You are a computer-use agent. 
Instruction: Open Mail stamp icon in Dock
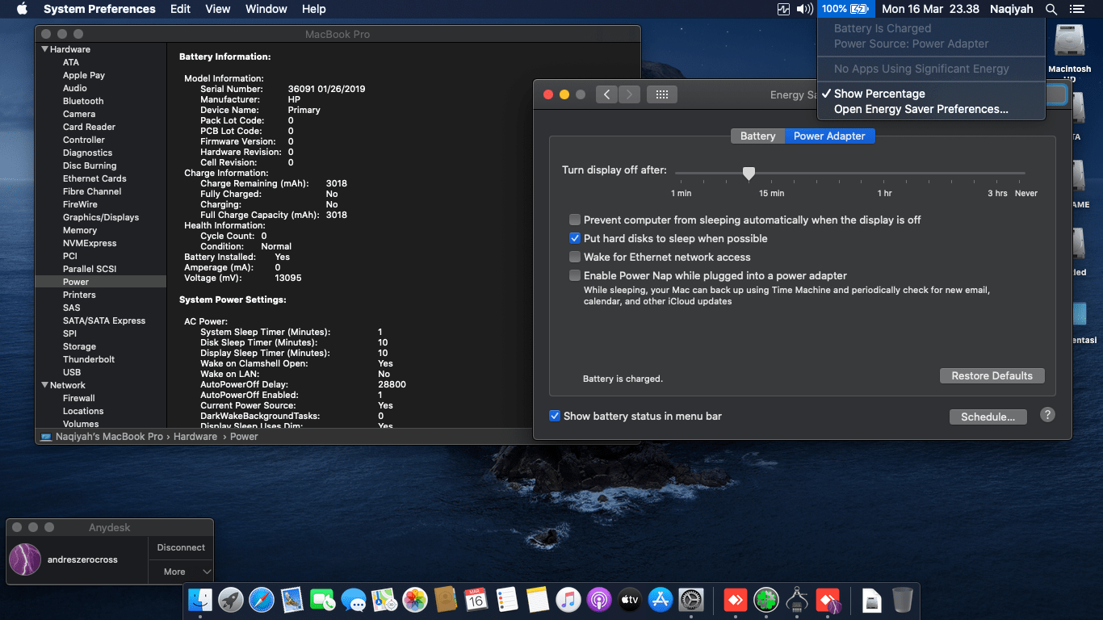(x=291, y=600)
